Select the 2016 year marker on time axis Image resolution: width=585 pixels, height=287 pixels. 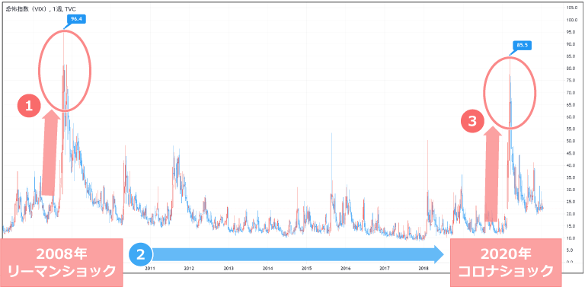pyautogui.click(x=346, y=269)
